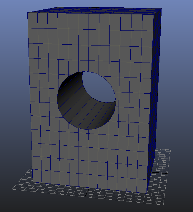Click the top-left corner vertex of the box
The width and height of the screenshot is (193, 212).
tap(28, 13)
